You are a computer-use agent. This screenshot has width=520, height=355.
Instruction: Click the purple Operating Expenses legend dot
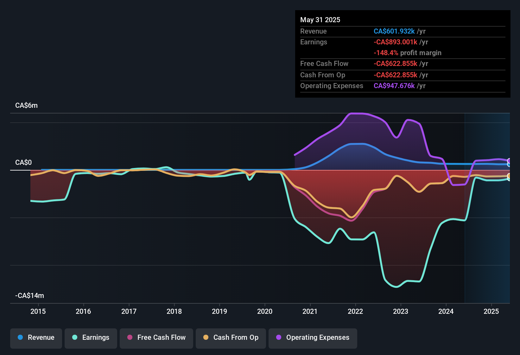point(279,338)
